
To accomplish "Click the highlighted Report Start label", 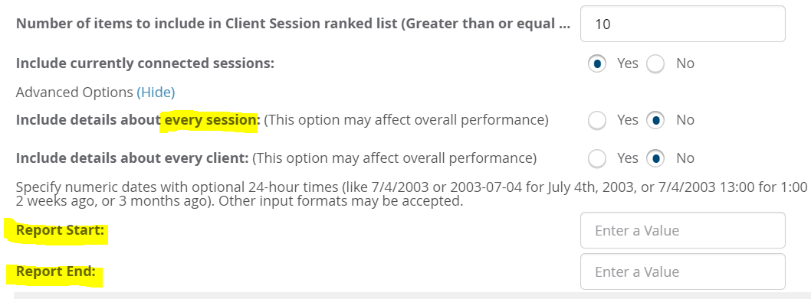I will coord(60,230).
